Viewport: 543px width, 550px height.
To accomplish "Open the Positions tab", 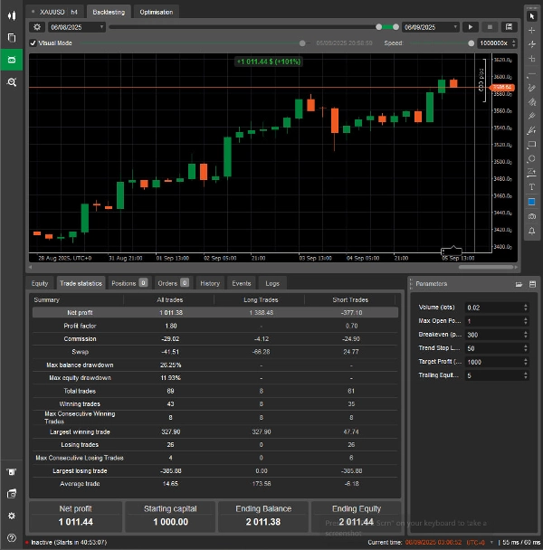I will pyautogui.click(x=129, y=283).
